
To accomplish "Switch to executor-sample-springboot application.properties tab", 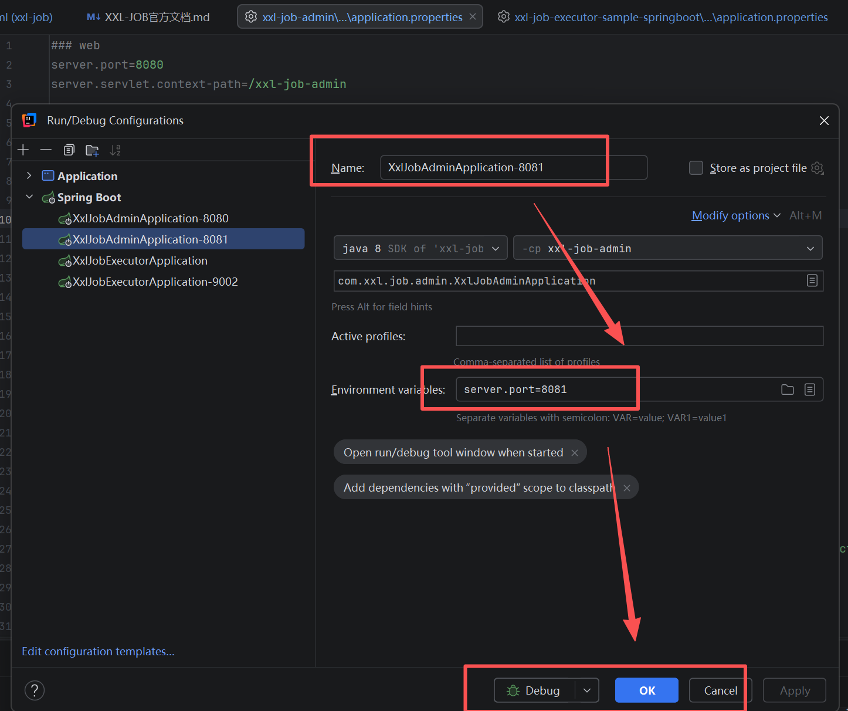I will pyautogui.click(x=663, y=17).
